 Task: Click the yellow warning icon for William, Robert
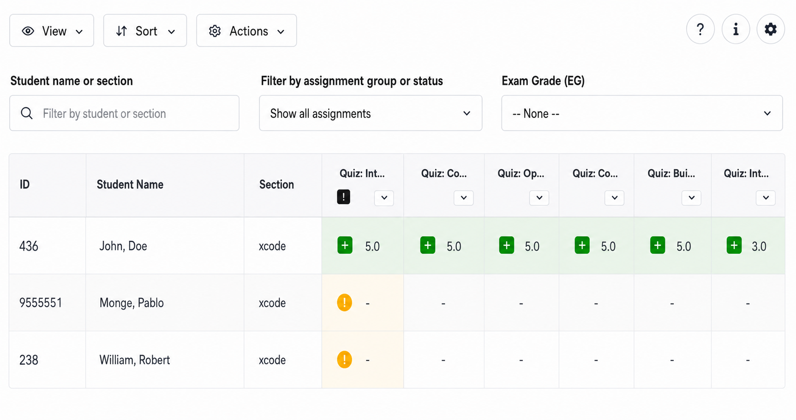click(x=344, y=360)
